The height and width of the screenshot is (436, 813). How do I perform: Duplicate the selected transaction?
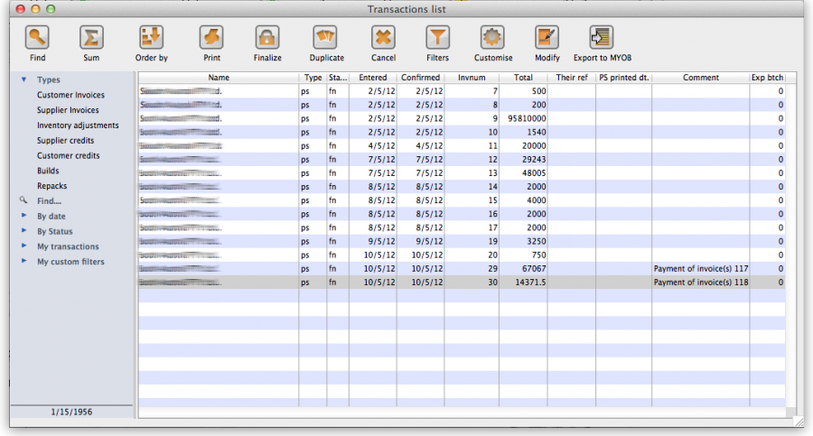(326, 38)
